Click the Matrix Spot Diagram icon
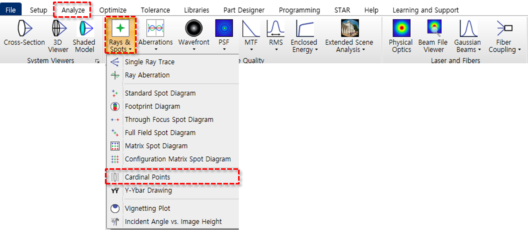 (x=115, y=146)
